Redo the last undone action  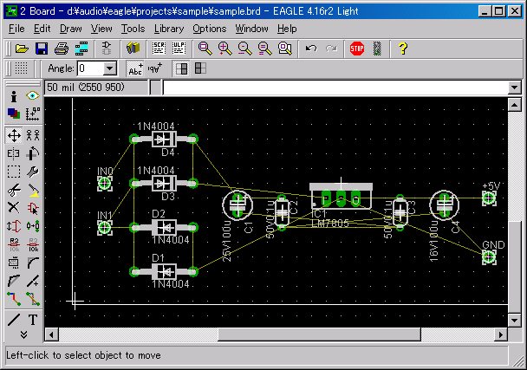click(331, 49)
